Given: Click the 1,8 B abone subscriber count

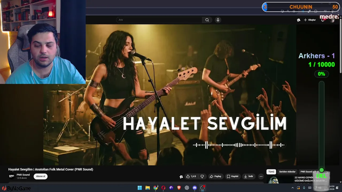Looking at the screenshot, I should click(x=22, y=178).
